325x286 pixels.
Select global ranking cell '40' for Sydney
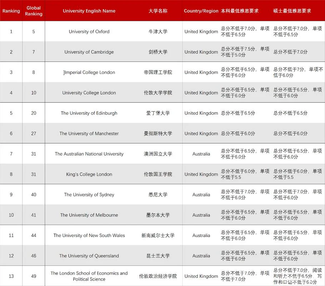[34, 194]
